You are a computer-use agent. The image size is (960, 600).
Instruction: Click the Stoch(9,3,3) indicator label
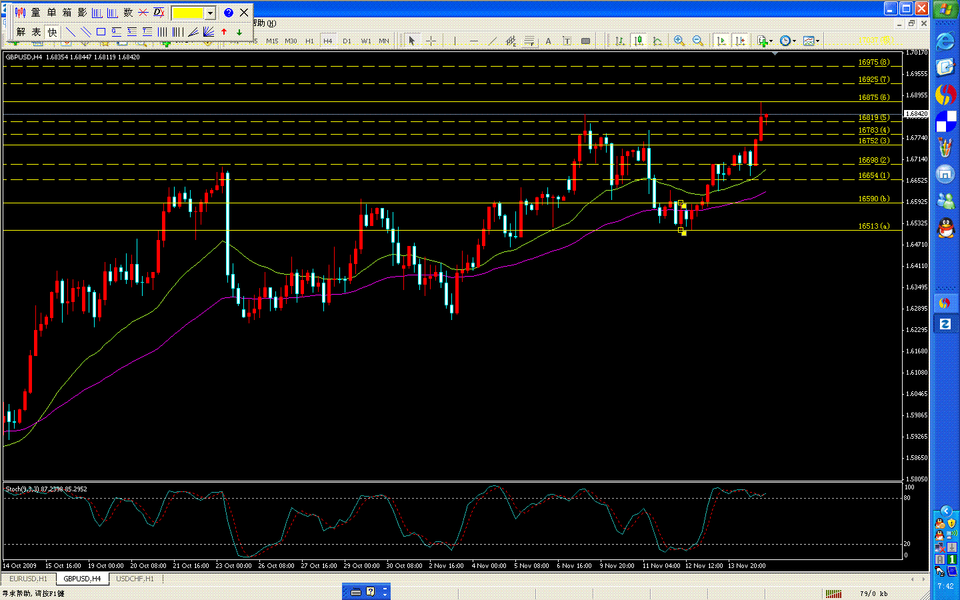click(46, 489)
